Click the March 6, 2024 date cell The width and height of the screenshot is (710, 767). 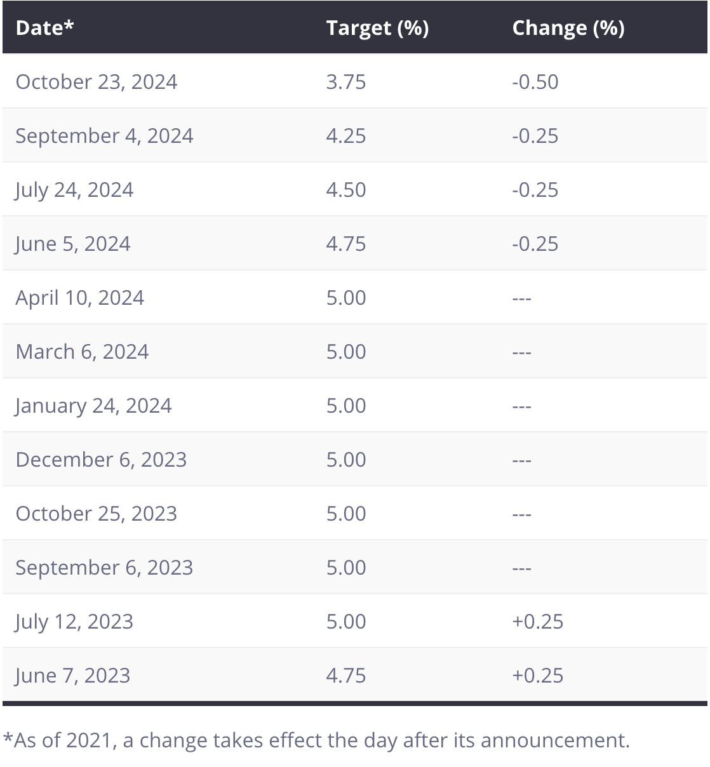(82, 352)
